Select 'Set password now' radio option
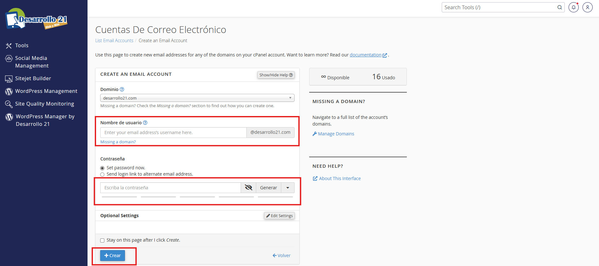This screenshot has width=599, height=266. tap(102, 168)
